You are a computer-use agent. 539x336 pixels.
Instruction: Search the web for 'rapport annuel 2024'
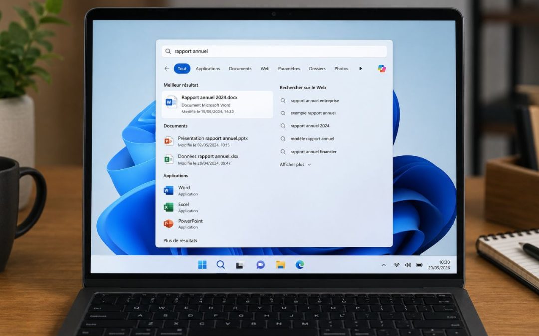click(x=310, y=126)
